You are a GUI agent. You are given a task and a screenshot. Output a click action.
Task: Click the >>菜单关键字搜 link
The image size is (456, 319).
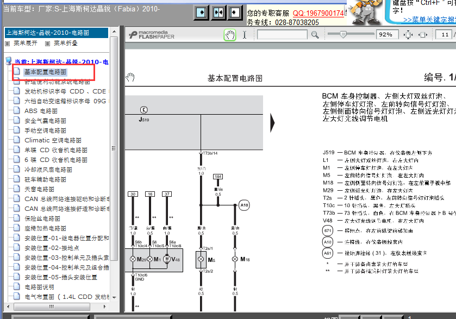click(429, 20)
